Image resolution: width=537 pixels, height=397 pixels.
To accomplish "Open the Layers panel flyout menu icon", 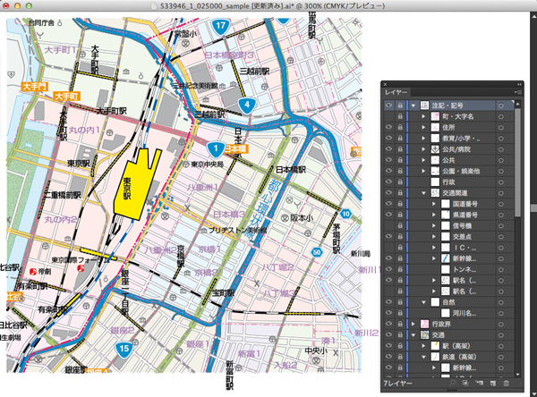I will point(518,93).
